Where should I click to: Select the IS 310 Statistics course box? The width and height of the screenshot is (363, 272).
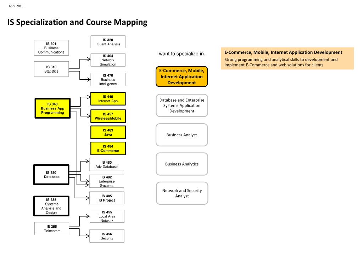click(51, 69)
